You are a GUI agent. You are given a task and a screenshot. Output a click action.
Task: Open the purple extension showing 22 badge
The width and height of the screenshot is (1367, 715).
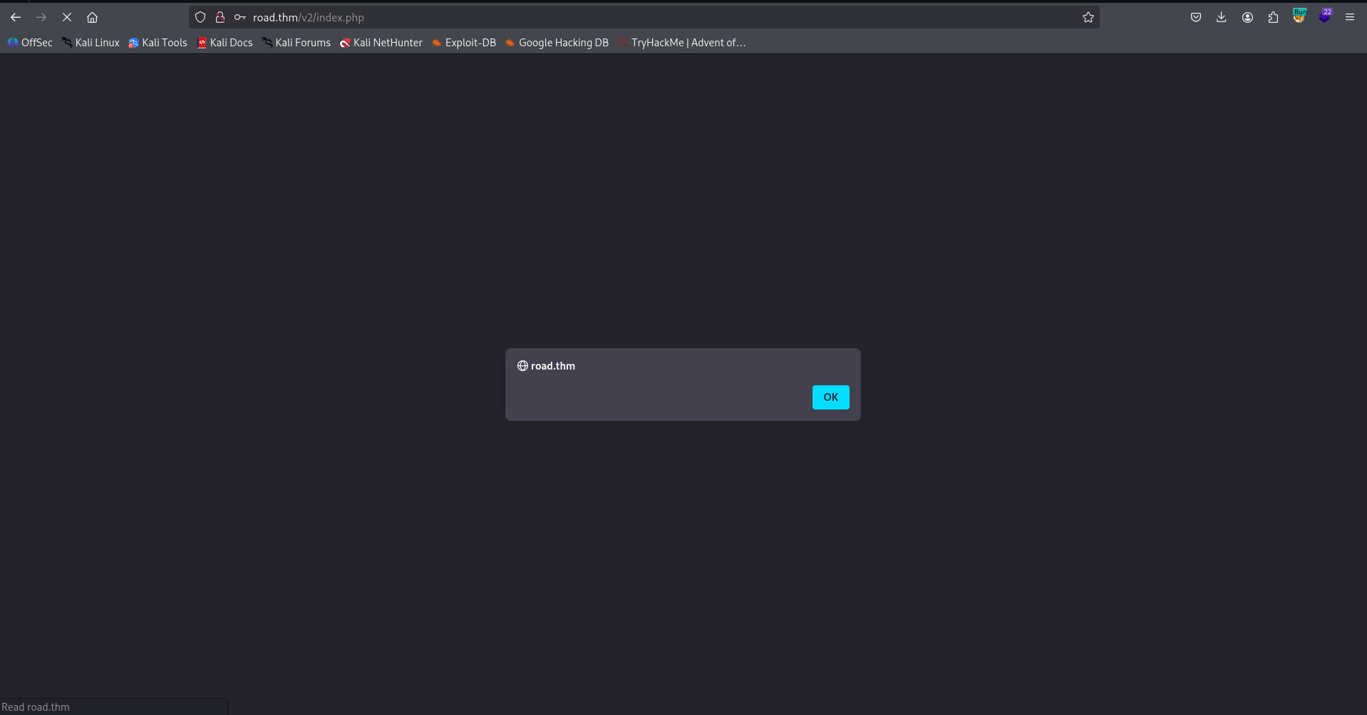click(1324, 16)
